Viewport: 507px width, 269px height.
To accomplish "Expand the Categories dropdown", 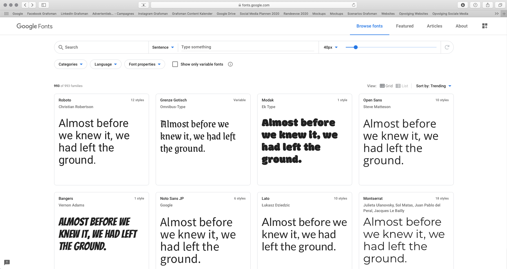I will 70,64.
